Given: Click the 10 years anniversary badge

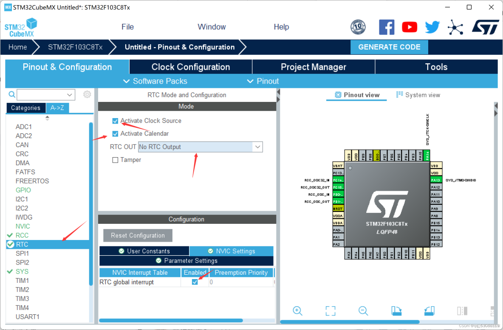Looking at the screenshot, I should (358, 27).
